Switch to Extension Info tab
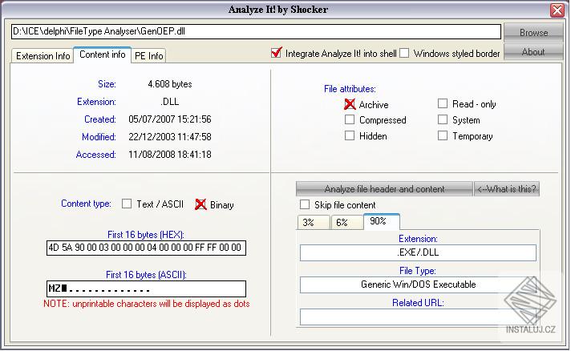Viewport: 571px width, 351px height. 43,56
